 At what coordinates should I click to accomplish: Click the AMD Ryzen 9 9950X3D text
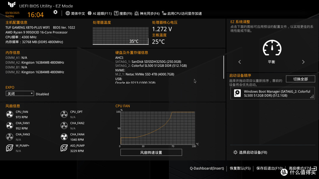click(36, 32)
